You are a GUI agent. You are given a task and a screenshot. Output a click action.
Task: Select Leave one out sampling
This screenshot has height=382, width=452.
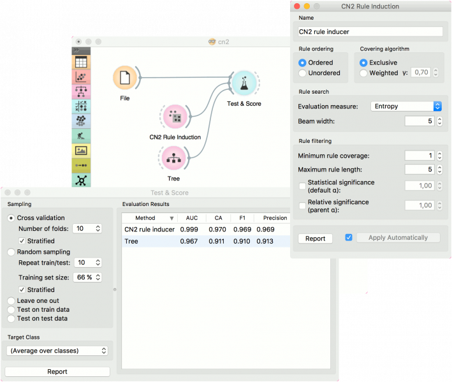coord(11,300)
